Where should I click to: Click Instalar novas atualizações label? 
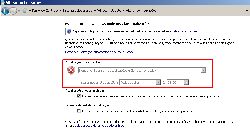pyautogui.click(x=98, y=83)
